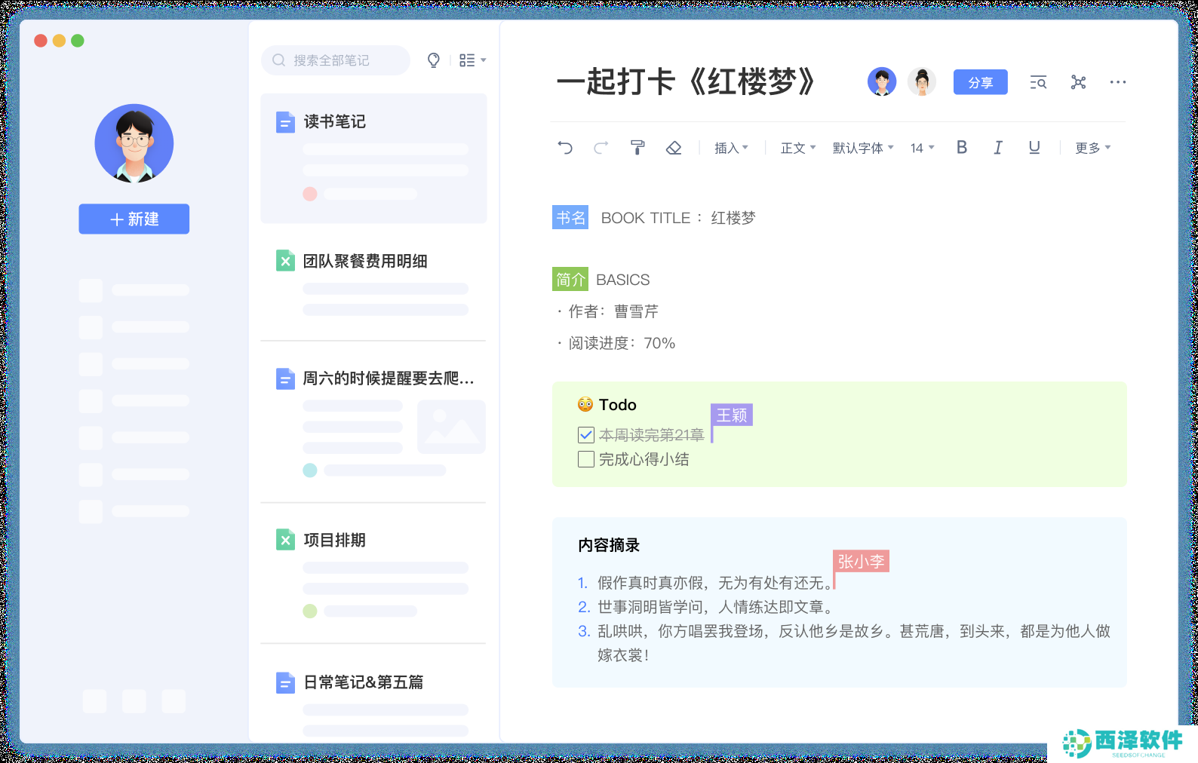Click the note title 一起打卡《红楼梦》

[x=686, y=81]
